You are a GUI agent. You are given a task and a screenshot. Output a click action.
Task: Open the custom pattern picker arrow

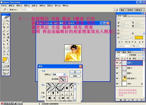(65, 79)
